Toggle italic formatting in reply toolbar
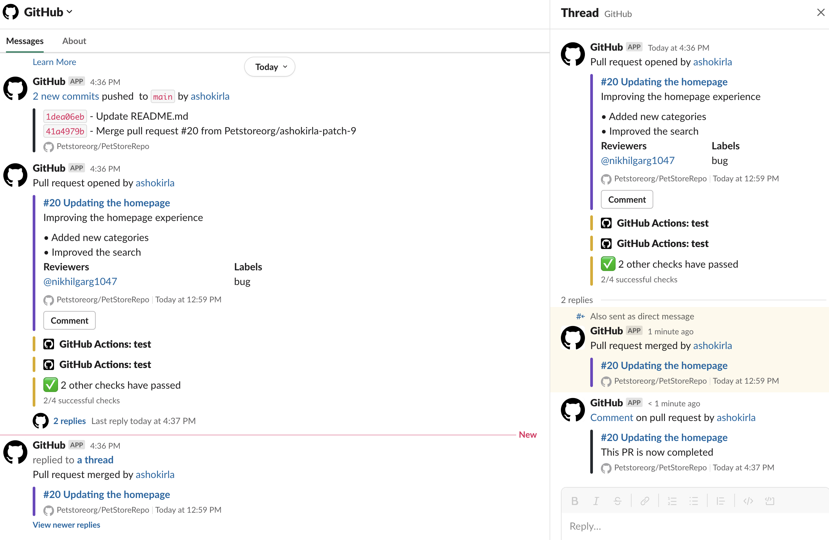This screenshot has width=829, height=540. tap(596, 501)
